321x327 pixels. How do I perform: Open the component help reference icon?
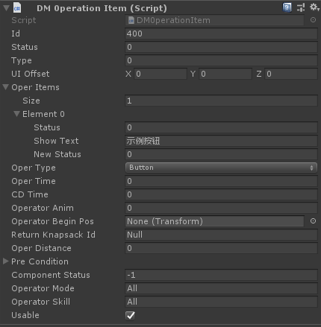(287, 7)
